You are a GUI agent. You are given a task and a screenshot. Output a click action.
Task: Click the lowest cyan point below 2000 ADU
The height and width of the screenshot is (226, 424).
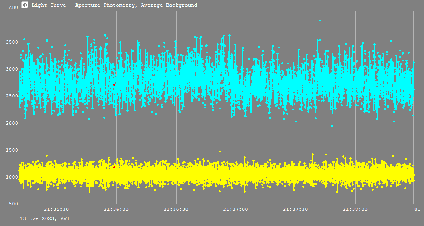pos(332,126)
